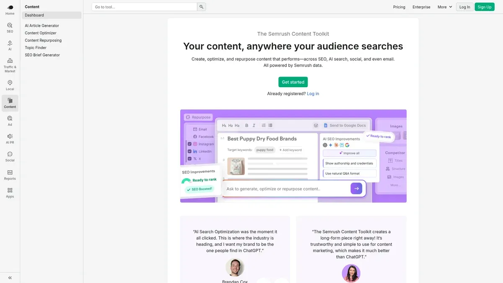The width and height of the screenshot is (503, 283).
Task: Open the Apps grid icon
Action: point(10,192)
